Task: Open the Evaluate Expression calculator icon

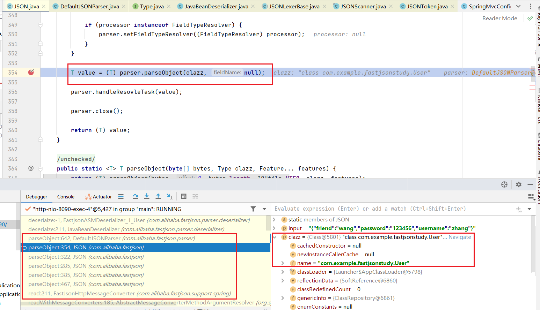Action: point(184,196)
